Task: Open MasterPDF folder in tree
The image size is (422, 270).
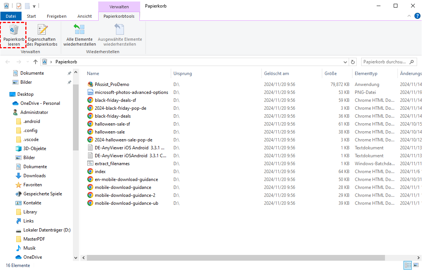Action: point(34,239)
